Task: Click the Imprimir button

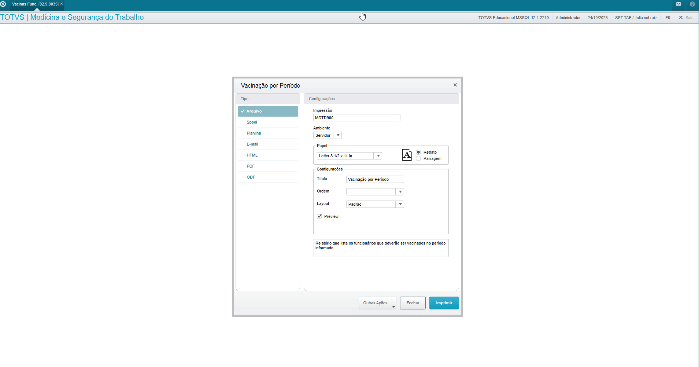Action: click(x=444, y=303)
